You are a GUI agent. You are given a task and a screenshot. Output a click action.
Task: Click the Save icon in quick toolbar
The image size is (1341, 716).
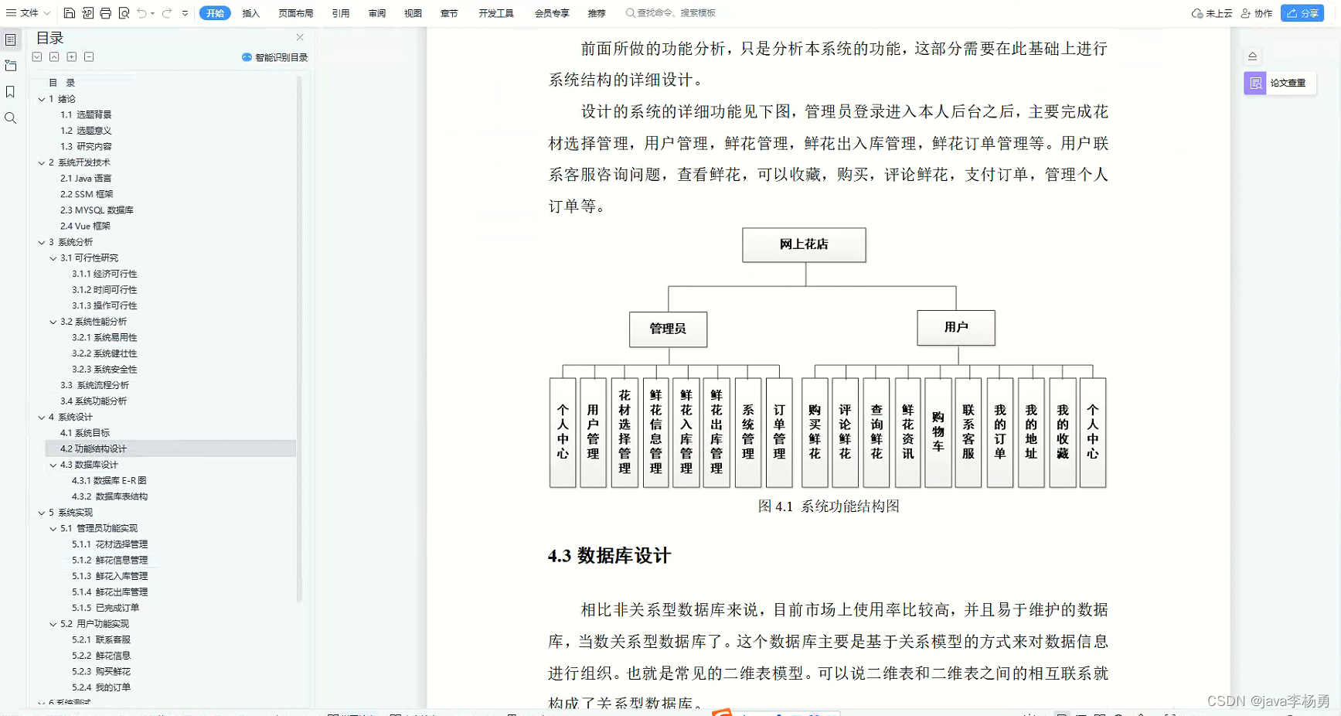(x=69, y=13)
